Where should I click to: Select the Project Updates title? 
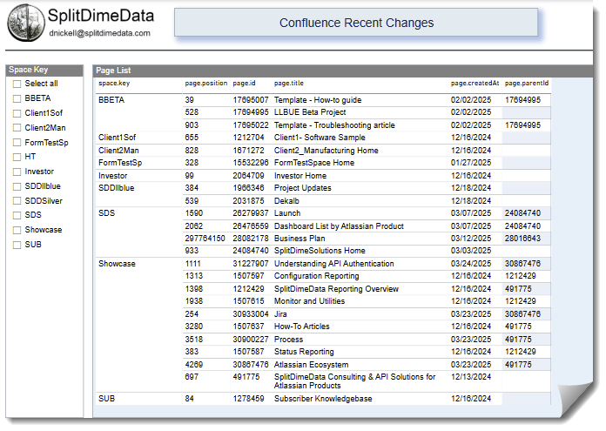coord(303,188)
